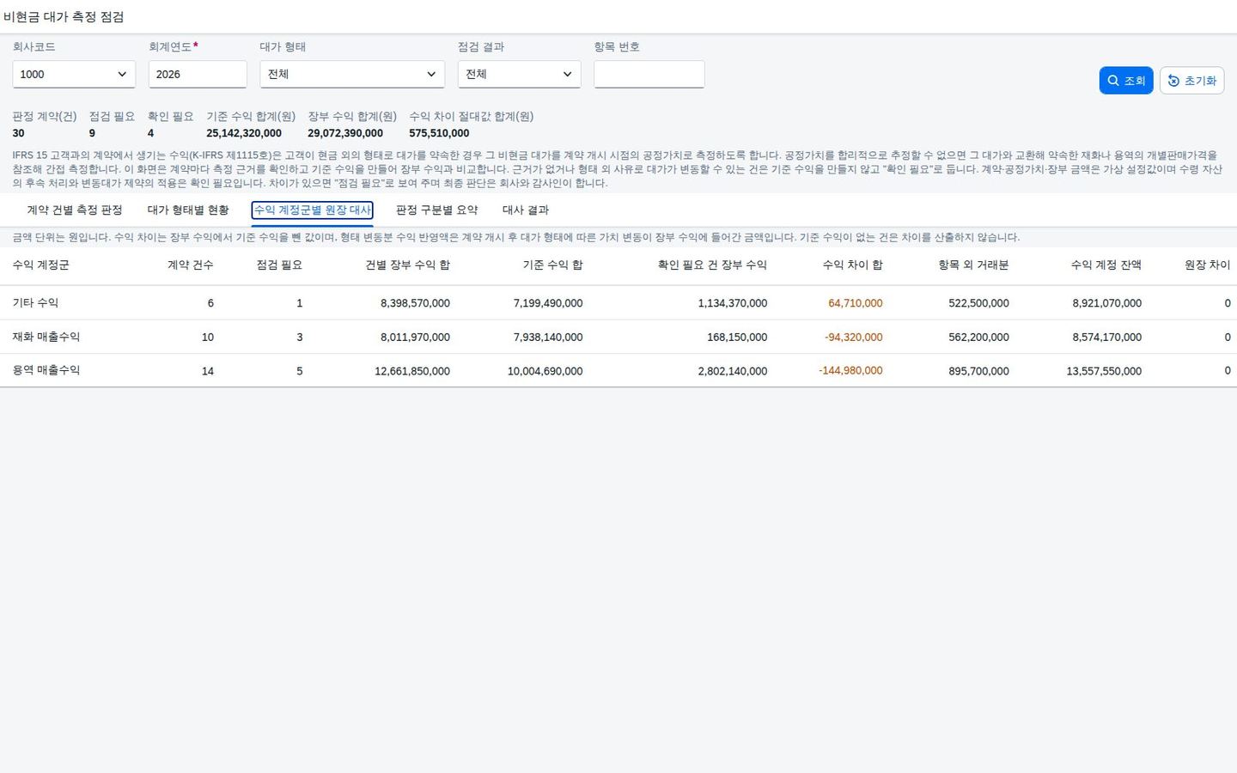
Task: Click the 64,710,000 difference value
Action: pyautogui.click(x=855, y=303)
